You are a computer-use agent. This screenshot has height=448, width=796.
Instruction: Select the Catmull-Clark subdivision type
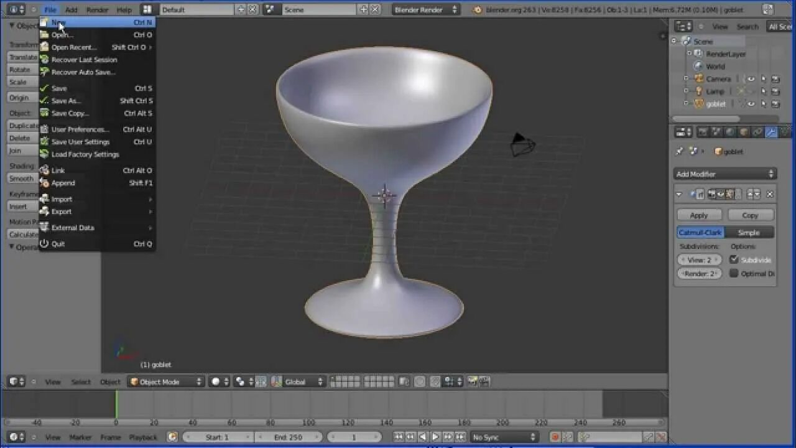tap(700, 233)
